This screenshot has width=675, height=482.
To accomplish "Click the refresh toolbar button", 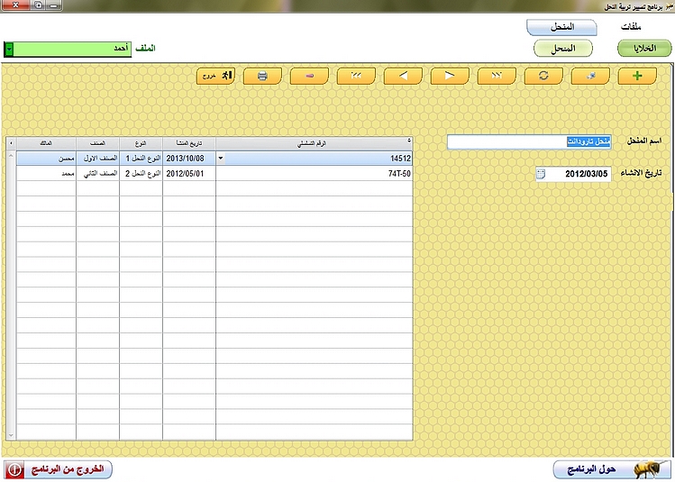I will tap(543, 76).
